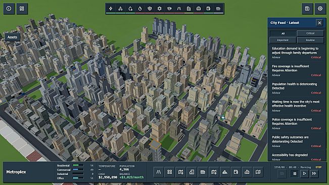Screen dimensions: 329x185
Task: Click the yellow STOP status label
Action: [x=318, y=167]
